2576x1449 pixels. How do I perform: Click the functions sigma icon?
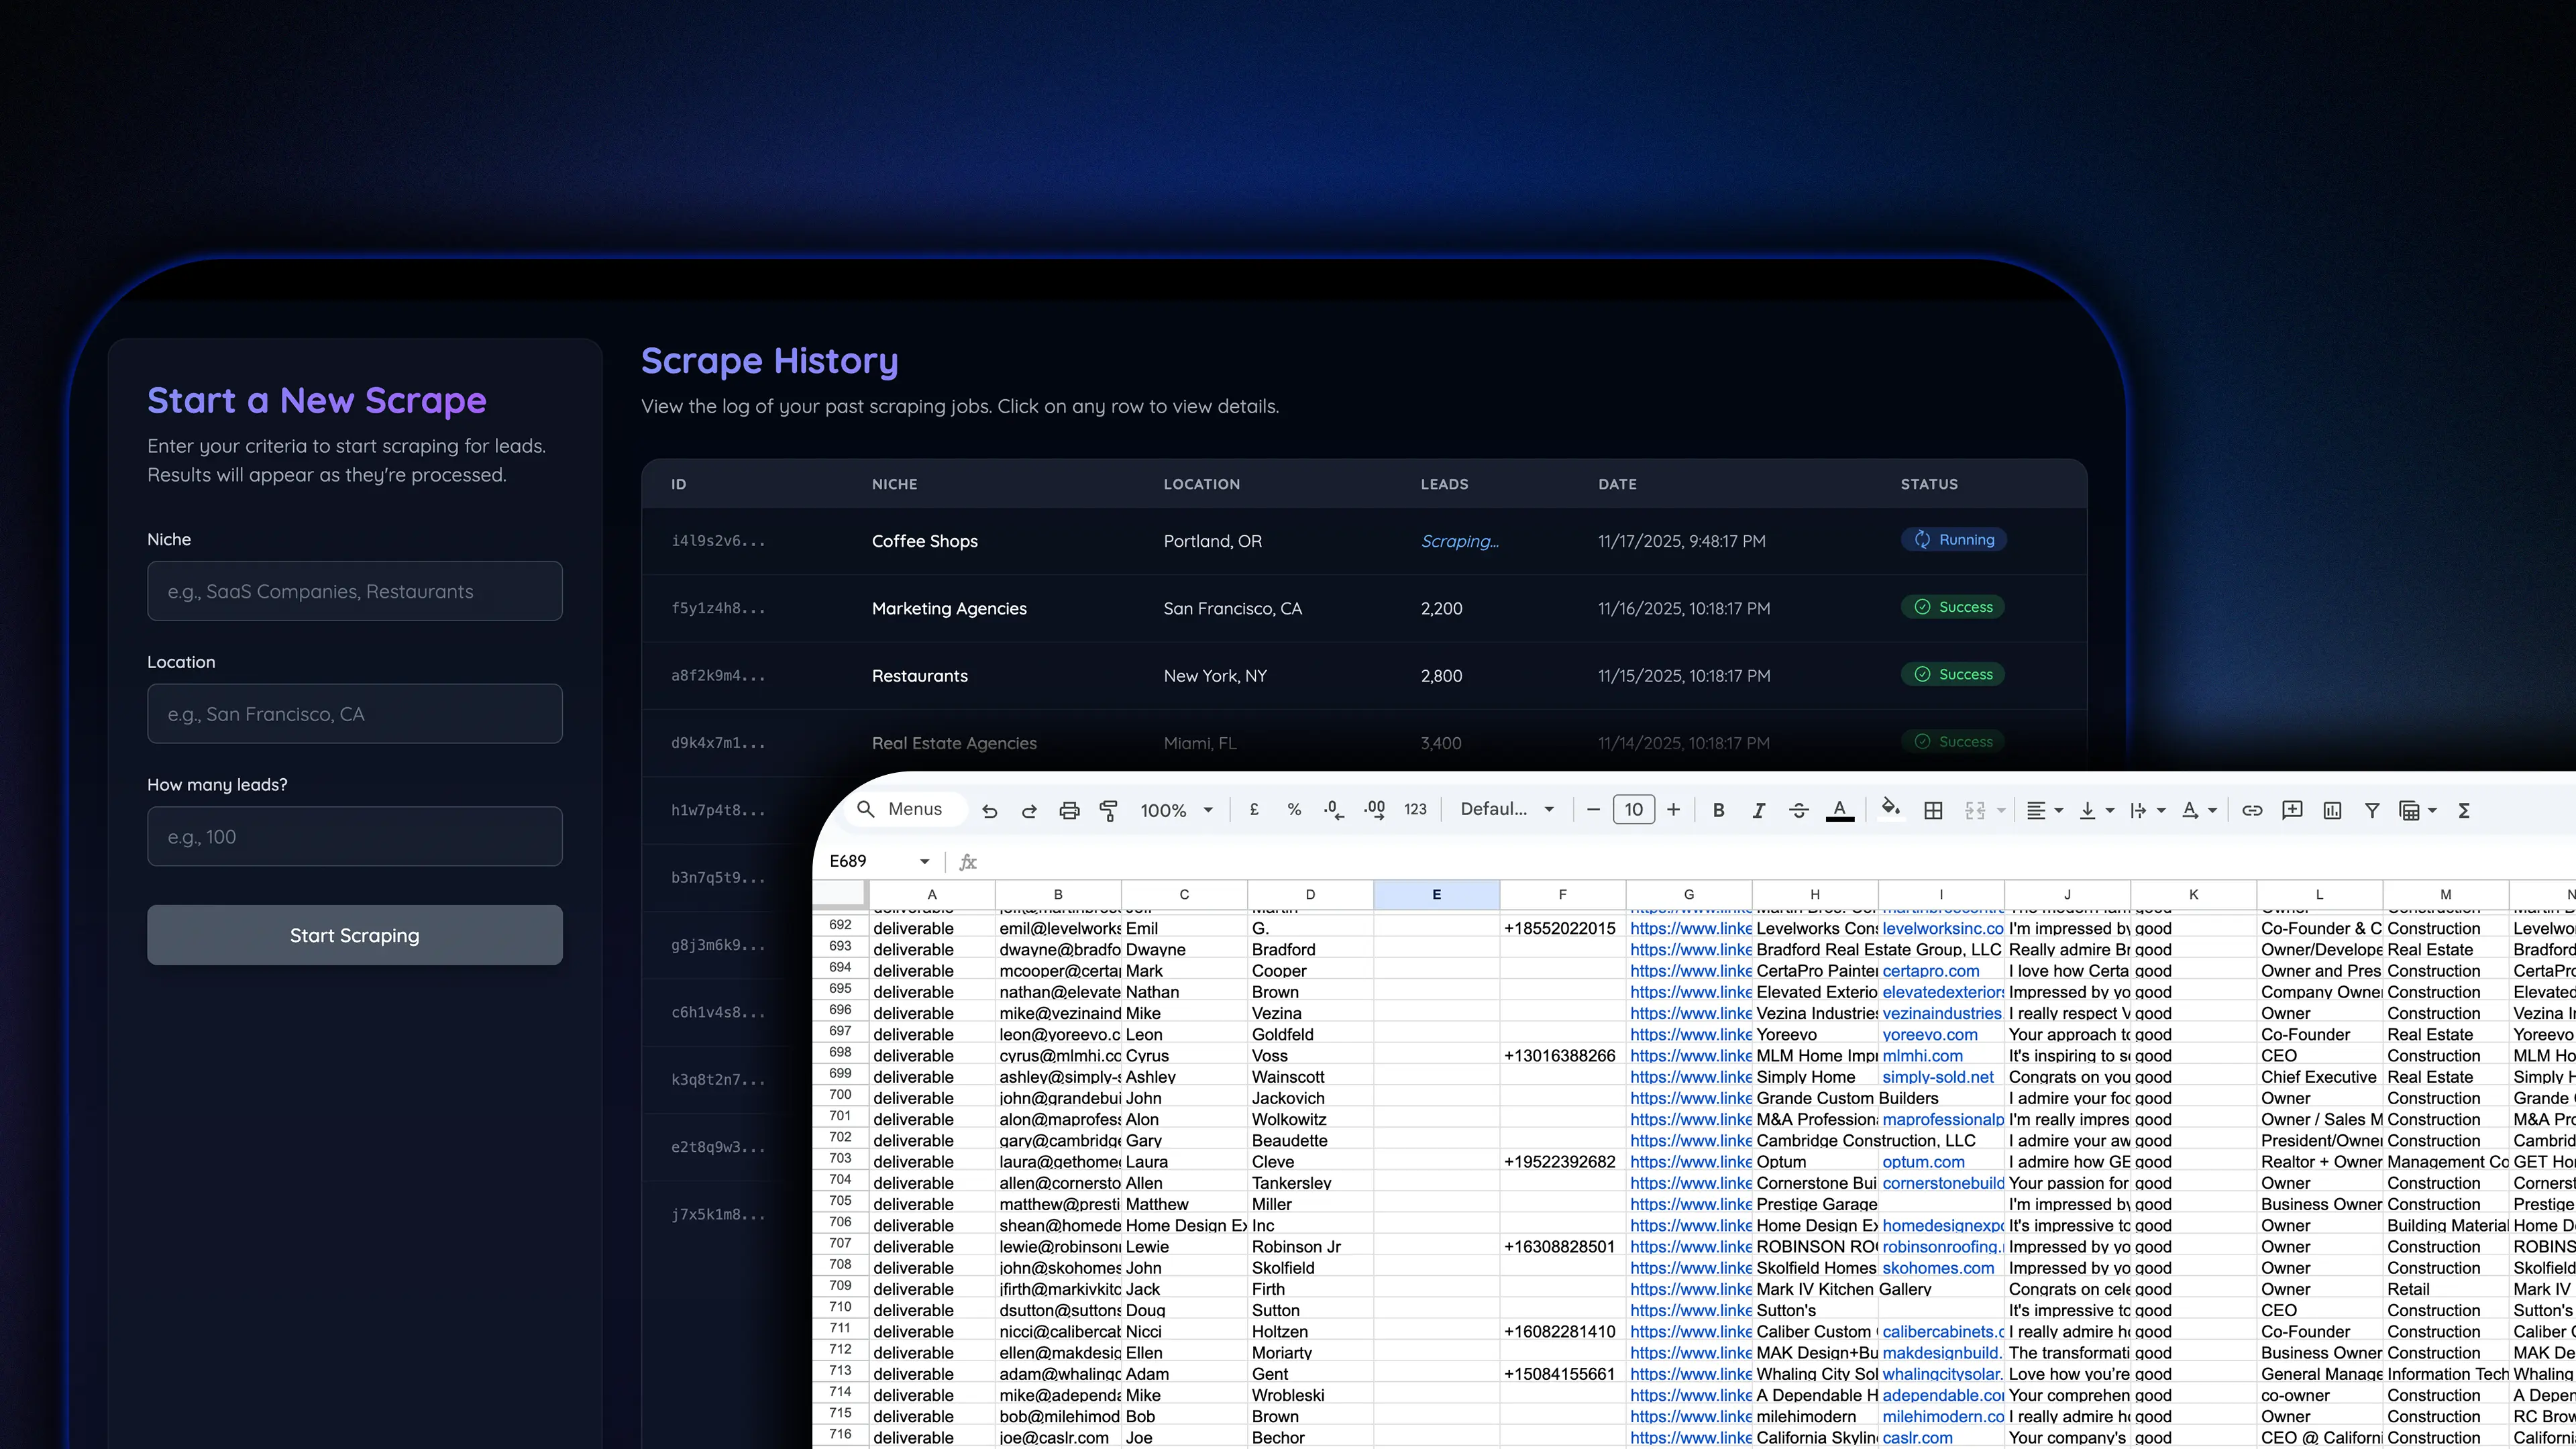point(2464,810)
